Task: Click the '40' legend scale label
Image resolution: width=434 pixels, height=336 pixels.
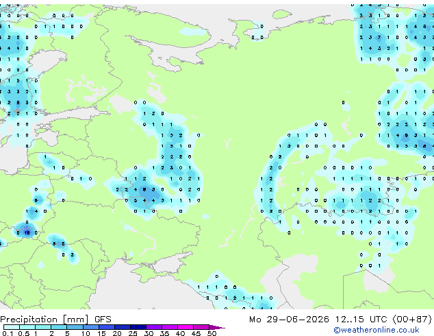Action: [180, 333]
